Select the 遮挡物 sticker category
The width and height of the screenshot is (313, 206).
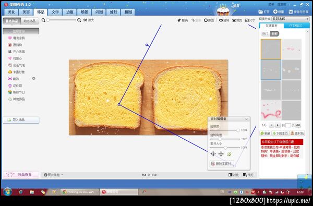[x=15, y=45]
